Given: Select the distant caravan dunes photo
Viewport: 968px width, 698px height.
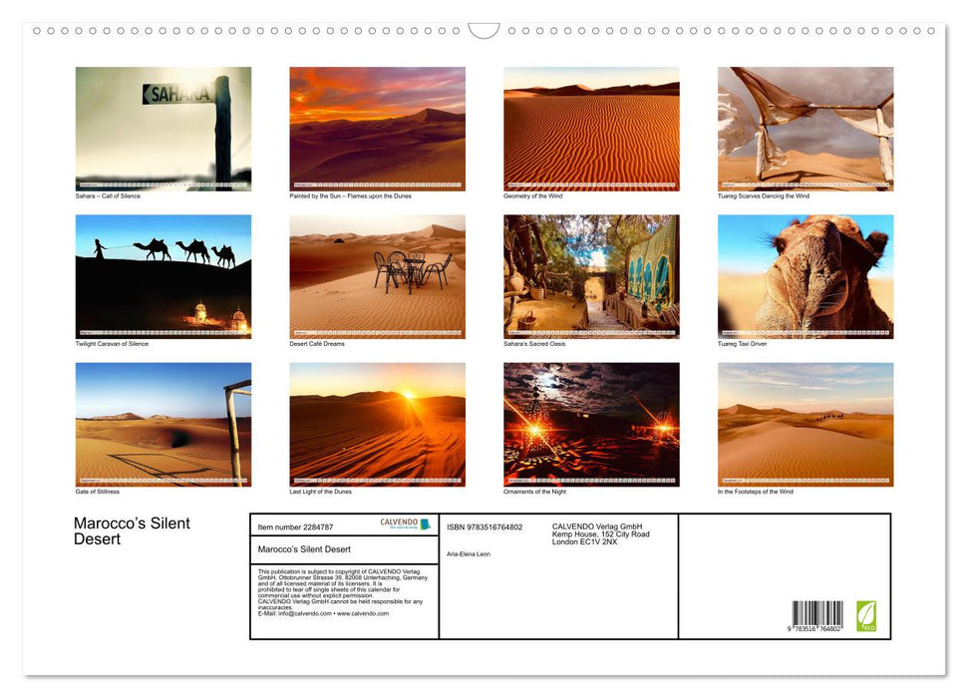Looking at the screenshot, I should (x=806, y=425).
